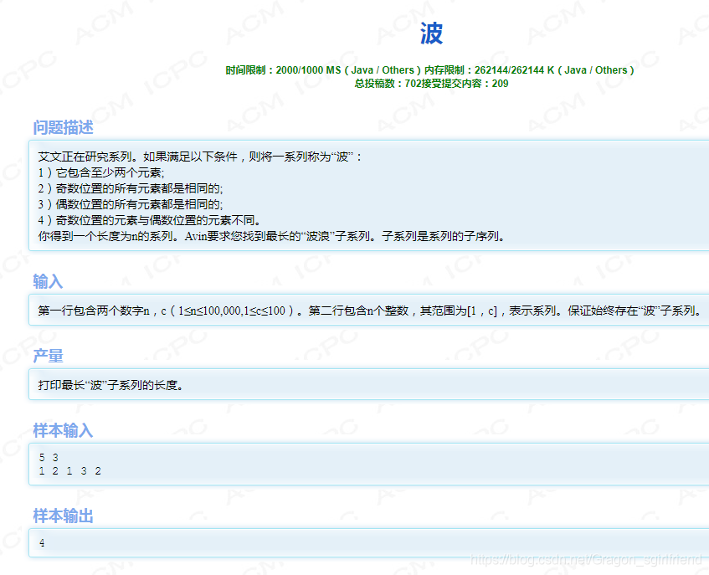Click the 样本输入 section heading
The height and width of the screenshot is (575, 709).
click(63, 430)
